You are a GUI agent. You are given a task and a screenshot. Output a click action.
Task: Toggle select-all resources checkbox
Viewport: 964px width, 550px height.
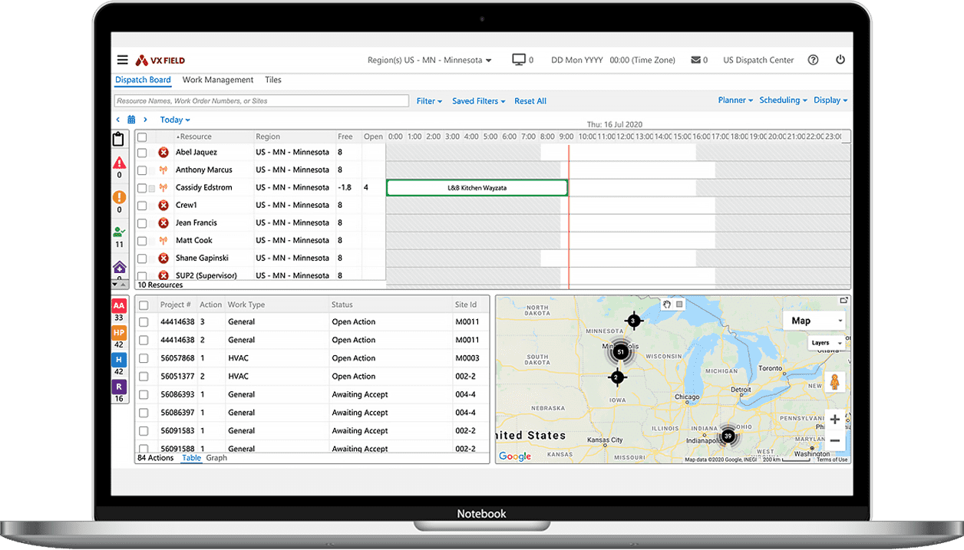(142, 137)
